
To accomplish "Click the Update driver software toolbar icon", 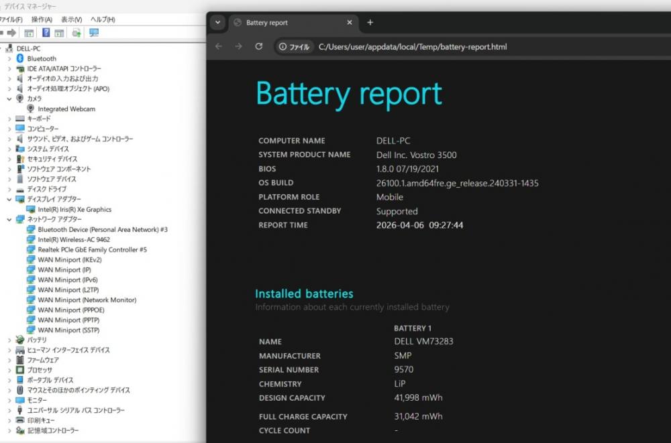I will pos(76,33).
